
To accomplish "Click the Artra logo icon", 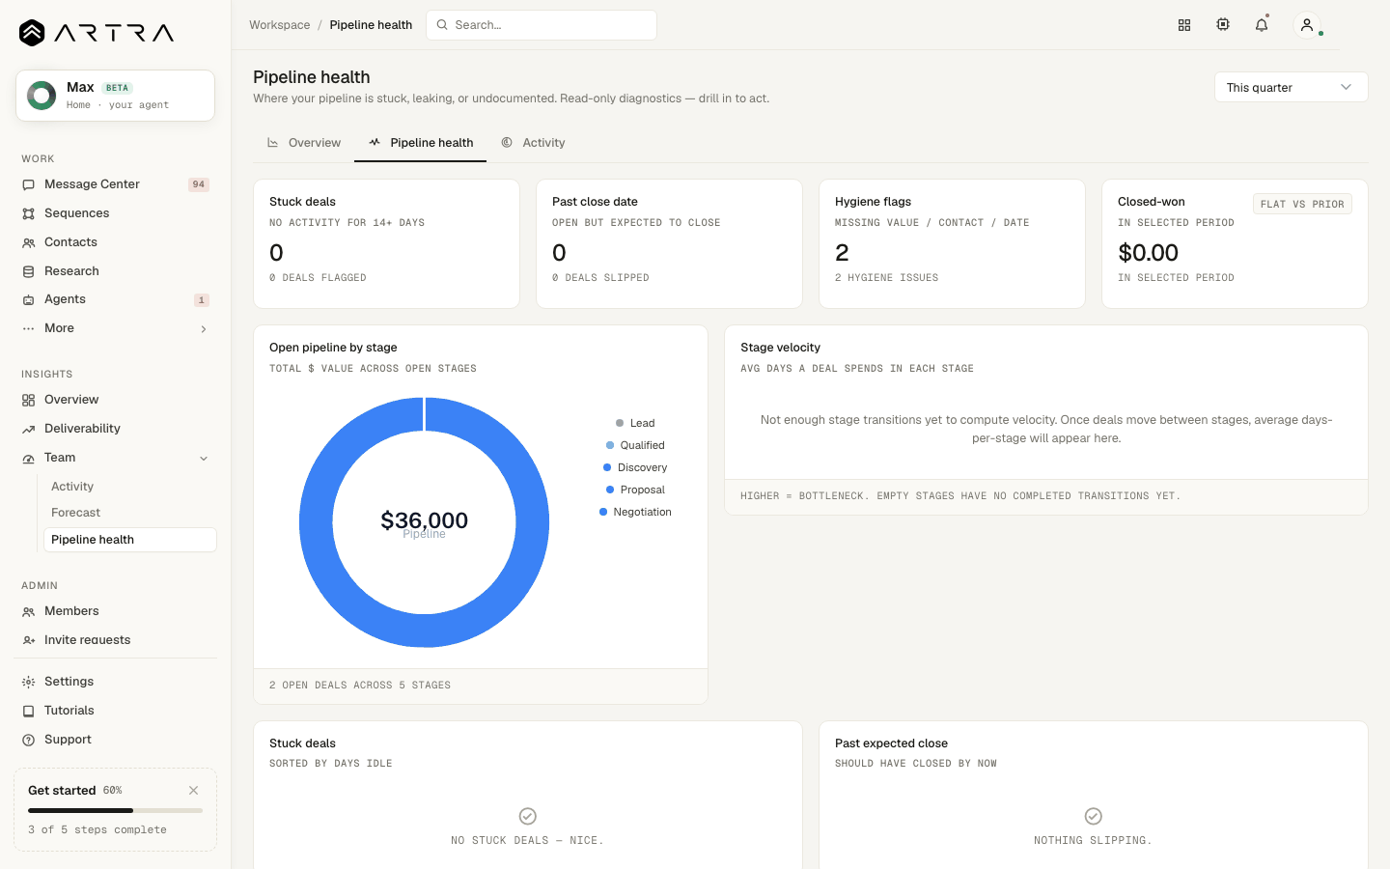I will pos(32,33).
